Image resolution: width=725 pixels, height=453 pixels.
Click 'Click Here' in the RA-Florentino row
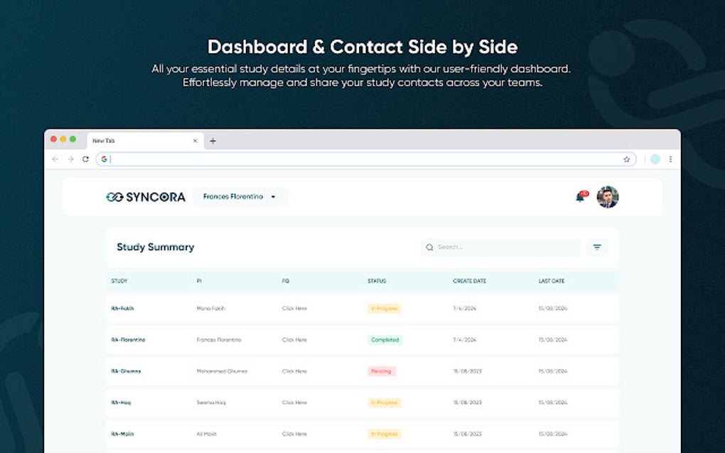click(x=294, y=340)
